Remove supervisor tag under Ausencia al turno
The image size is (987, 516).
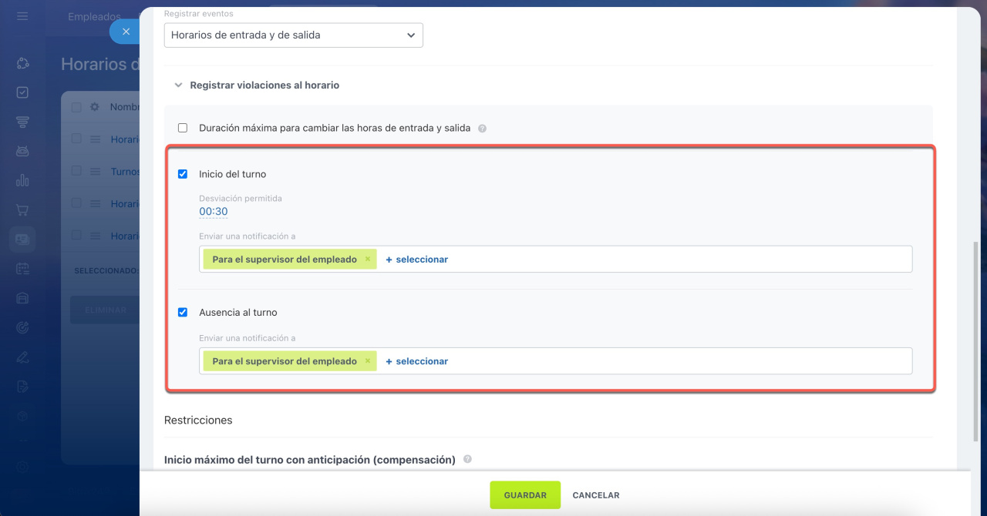(368, 361)
